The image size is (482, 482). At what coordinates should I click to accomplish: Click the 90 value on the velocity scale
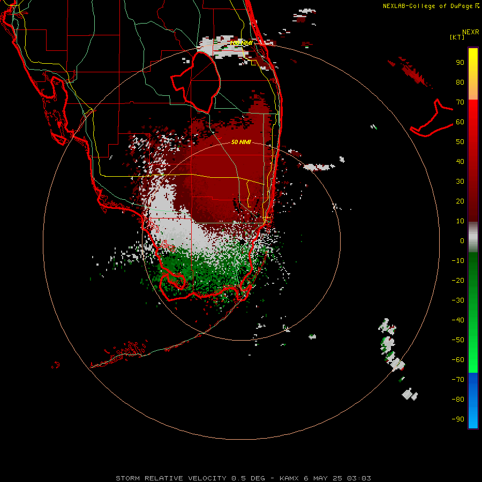point(460,63)
